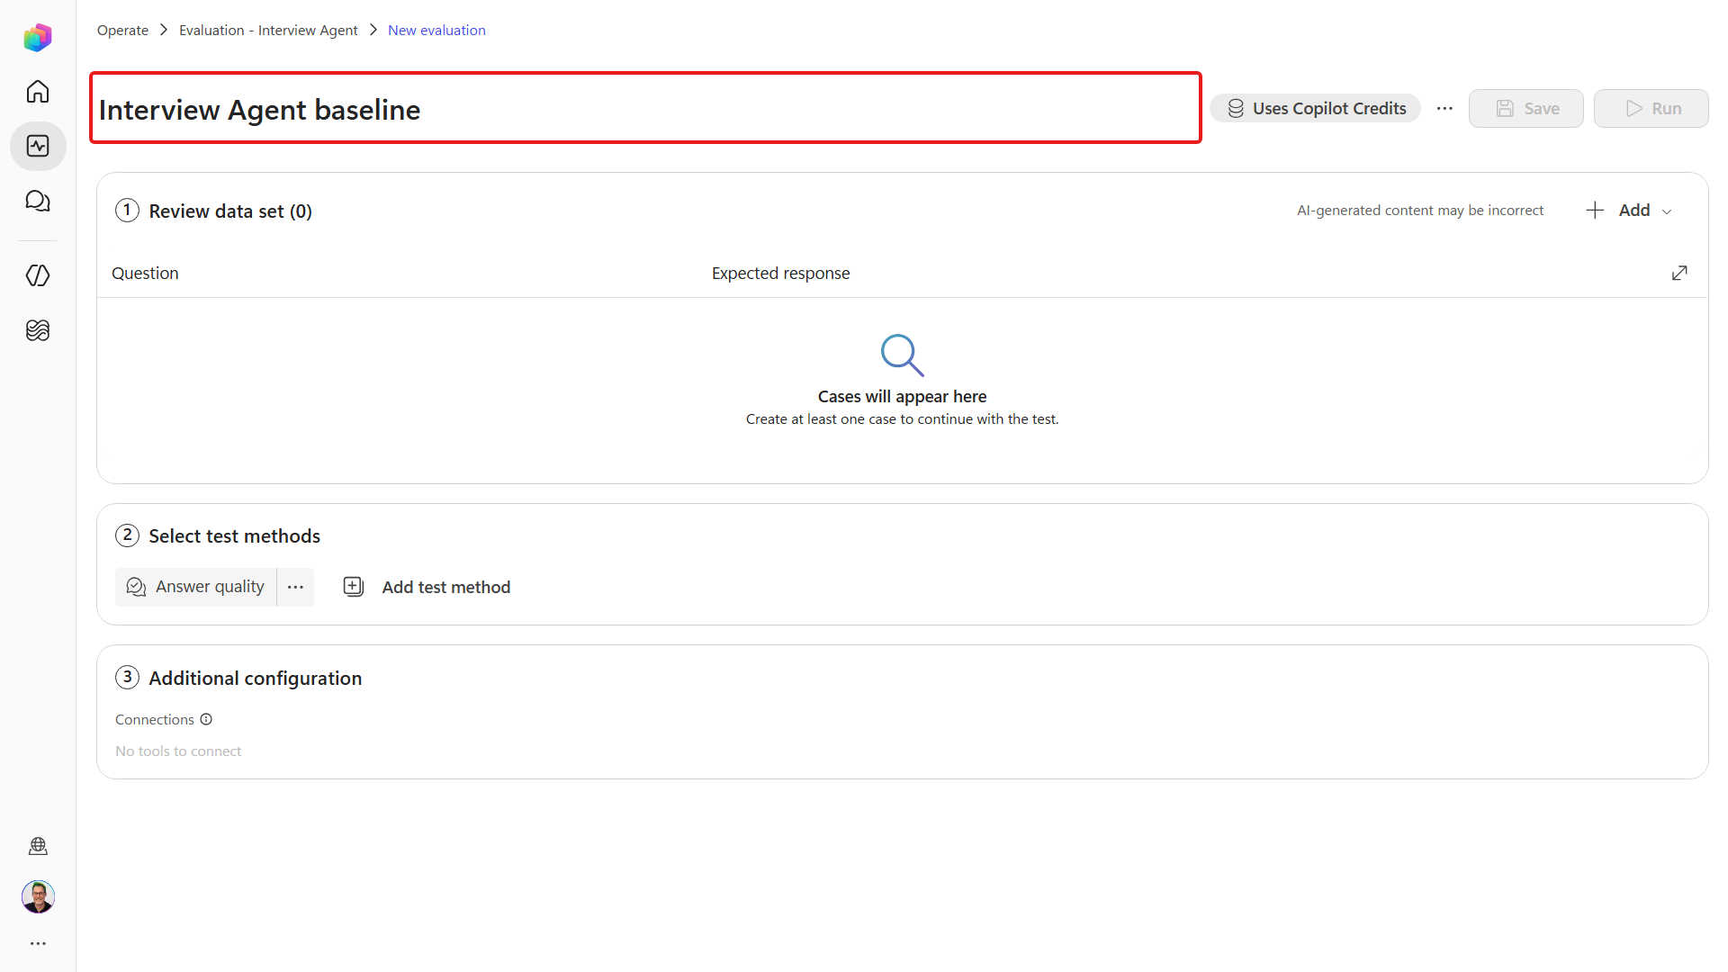Click the Connections info icon

[206, 719]
